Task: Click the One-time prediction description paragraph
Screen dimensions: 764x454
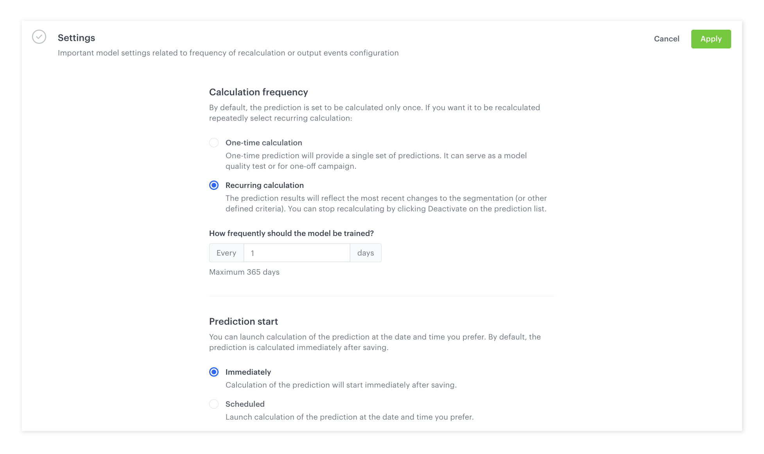Action: (x=376, y=161)
